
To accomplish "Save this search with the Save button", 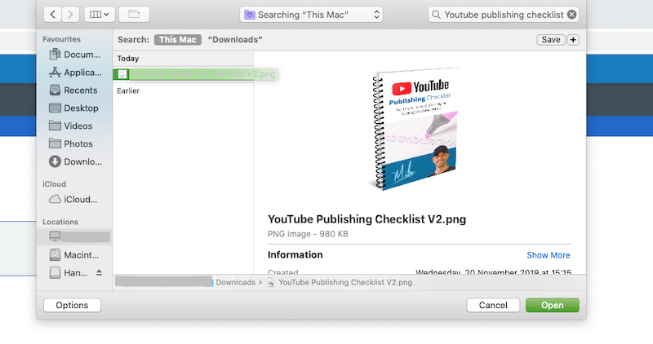I will [550, 39].
